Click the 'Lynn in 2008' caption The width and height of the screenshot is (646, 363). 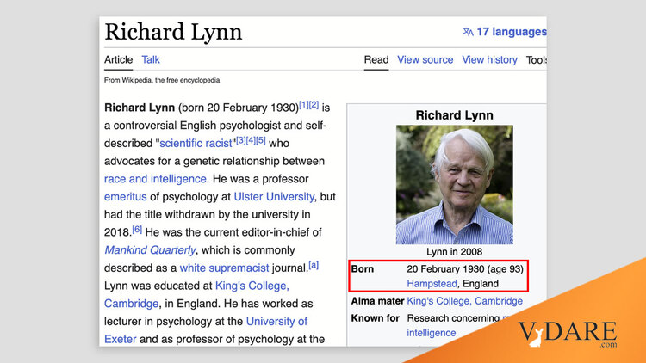pos(455,252)
